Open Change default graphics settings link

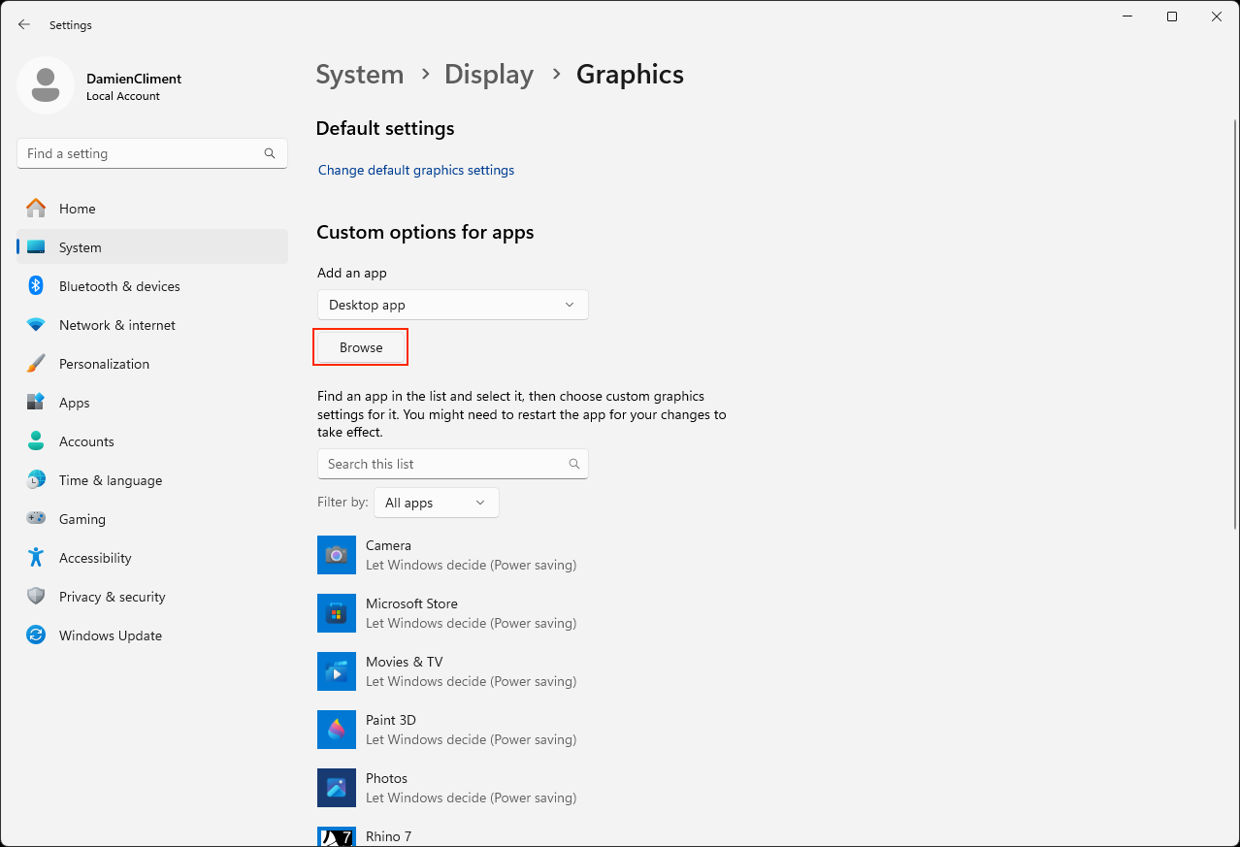[x=416, y=170]
